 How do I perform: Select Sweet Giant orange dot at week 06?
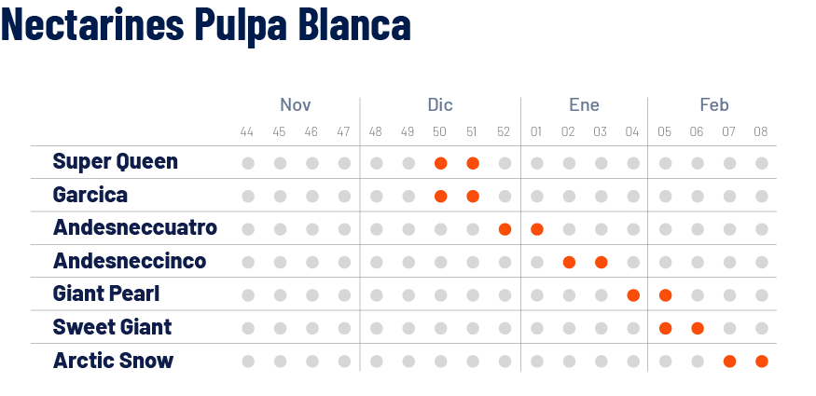[698, 328]
